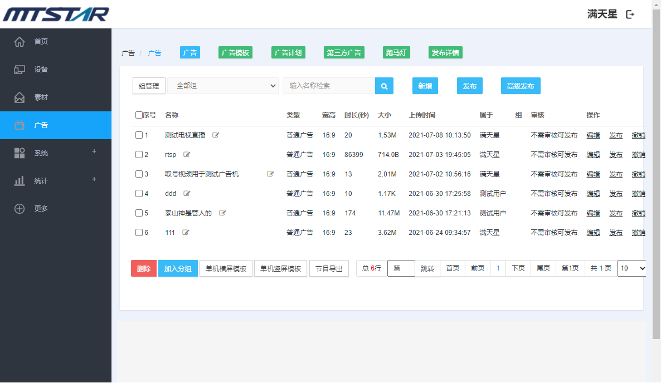Click the logout icon beside 满天星
Screen dimensions: 661x383
630,14
